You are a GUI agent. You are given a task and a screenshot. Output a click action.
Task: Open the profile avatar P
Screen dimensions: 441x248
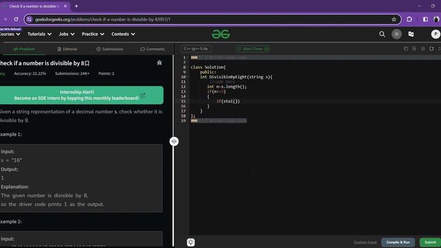click(435, 34)
